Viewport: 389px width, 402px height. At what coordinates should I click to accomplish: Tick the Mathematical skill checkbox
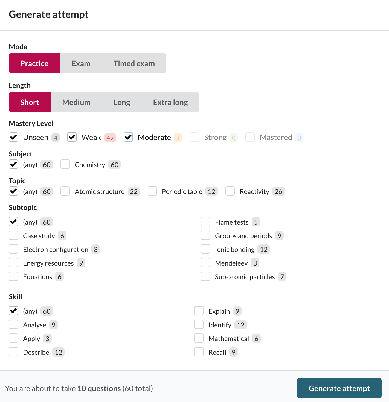coord(199,339)
